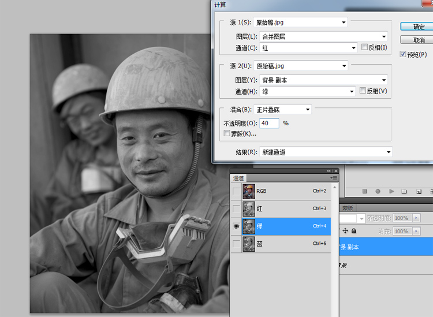Open the 源 2(U) document dropdown
Screen dimensions: 433x317
pos(301,66)
